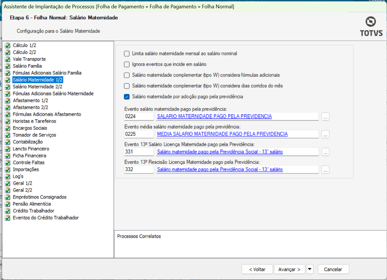Go to the Salário Maternidade 2/2 step
This screenshot has height=280, width=387.
[x=37, y=87]
